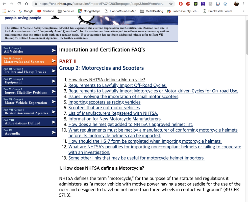
Task: Go back to the previous page
Action: (x=4, y=4)
